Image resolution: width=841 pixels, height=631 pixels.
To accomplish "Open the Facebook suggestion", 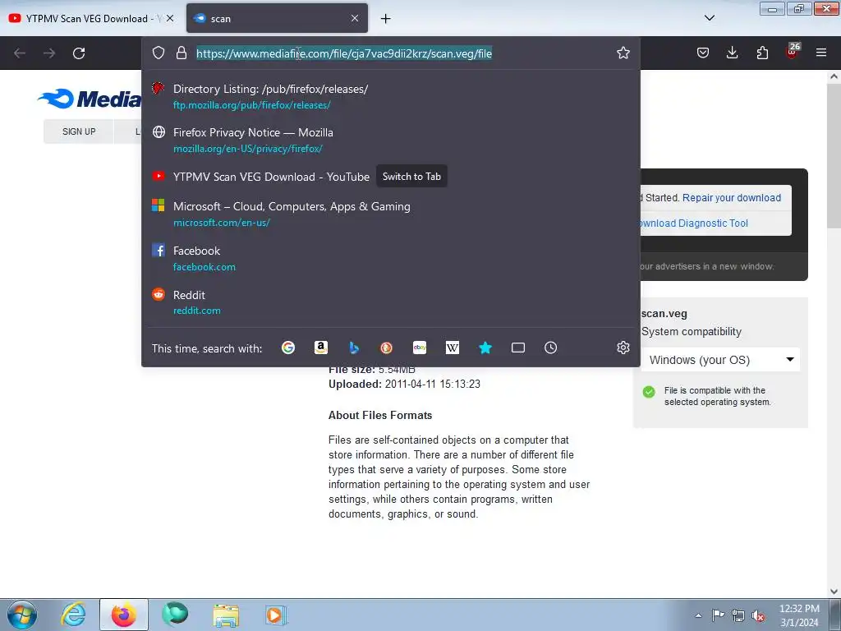I will tap(390, 258).
